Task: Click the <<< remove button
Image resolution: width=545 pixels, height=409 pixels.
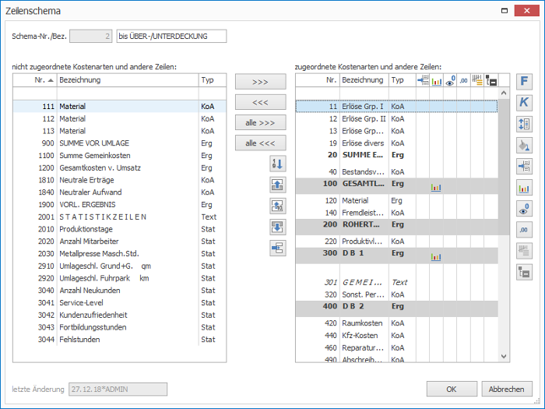Action: click(261, 102)
